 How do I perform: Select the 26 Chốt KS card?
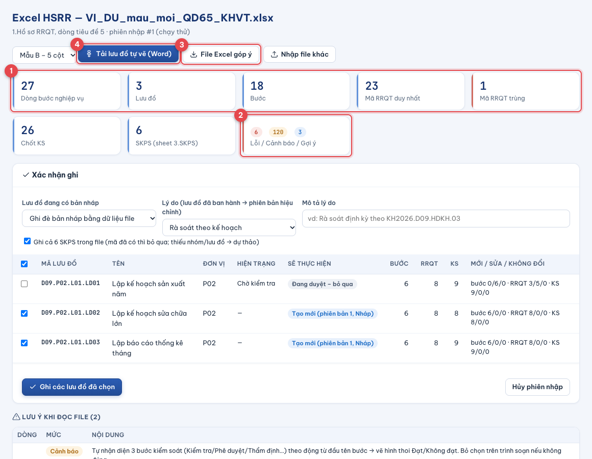pos(67,135)
